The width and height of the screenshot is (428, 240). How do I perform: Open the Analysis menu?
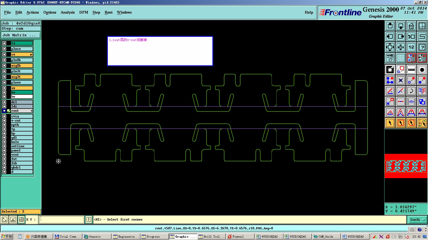coord(67,12)
